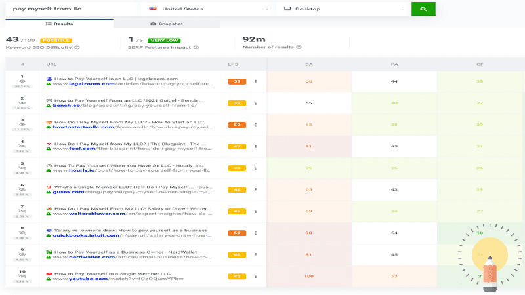Open more options for hourly.io row

pyautogui.click(x=256, y=168)
